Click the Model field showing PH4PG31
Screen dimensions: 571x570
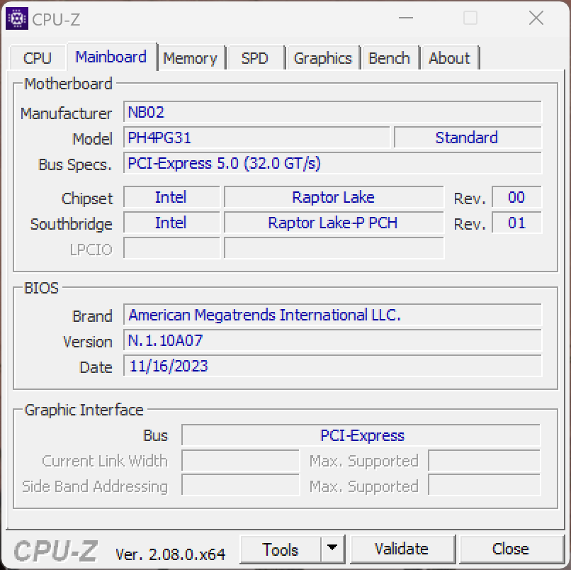[256, 138]
